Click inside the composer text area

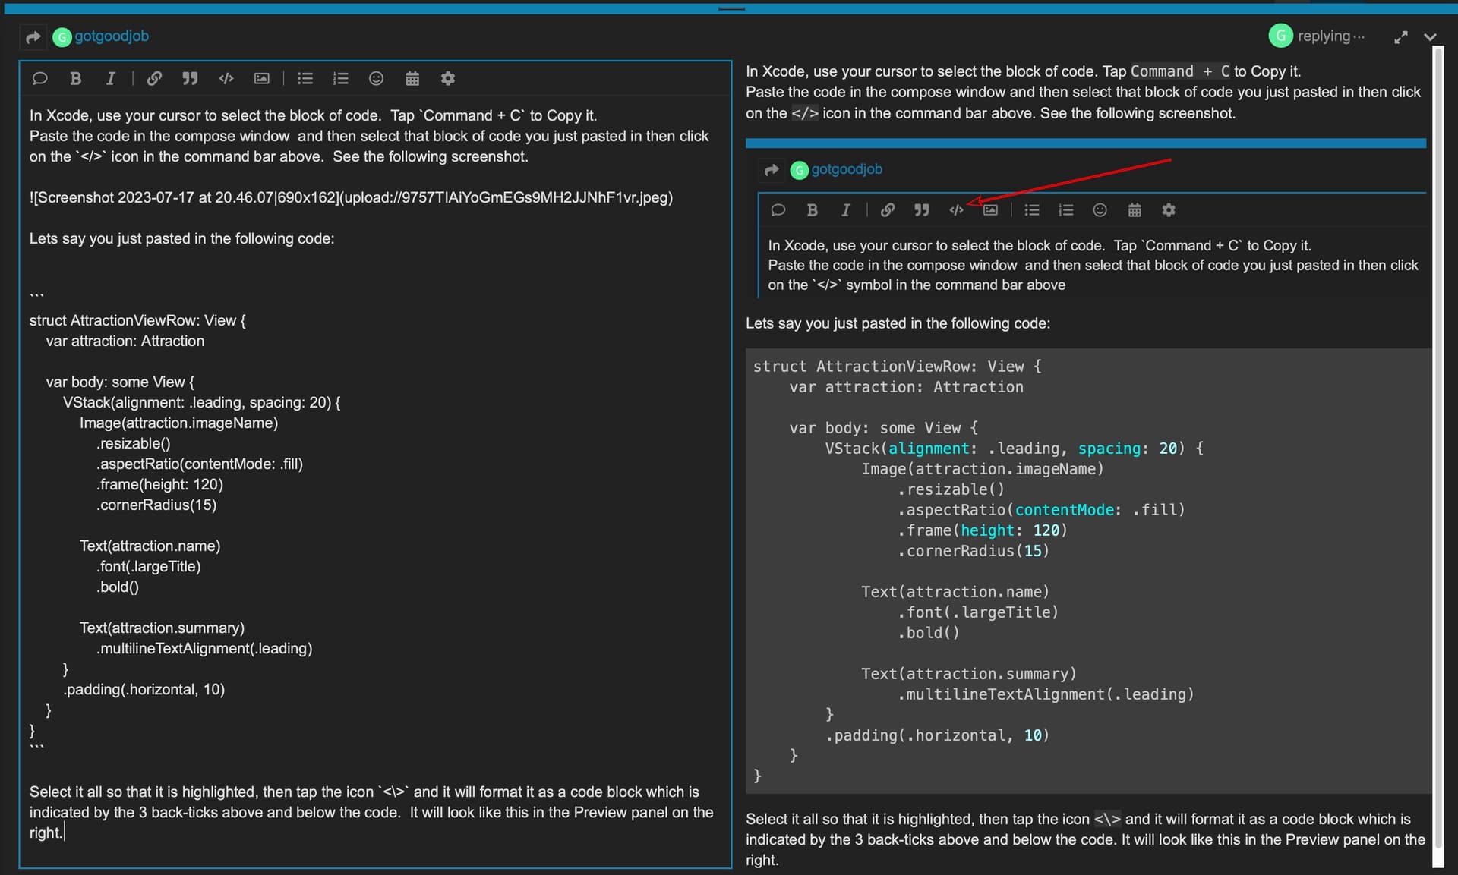[375, 481]
